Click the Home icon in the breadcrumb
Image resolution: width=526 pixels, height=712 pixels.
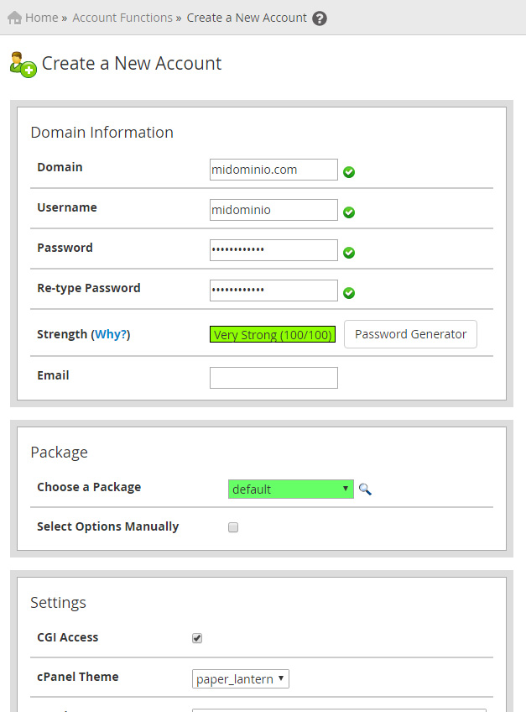[x=13, y=17]
